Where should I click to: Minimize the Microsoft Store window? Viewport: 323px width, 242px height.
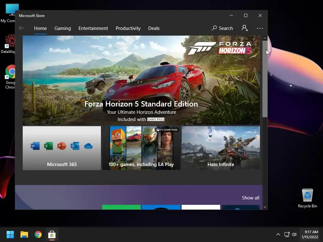(231, 15)
